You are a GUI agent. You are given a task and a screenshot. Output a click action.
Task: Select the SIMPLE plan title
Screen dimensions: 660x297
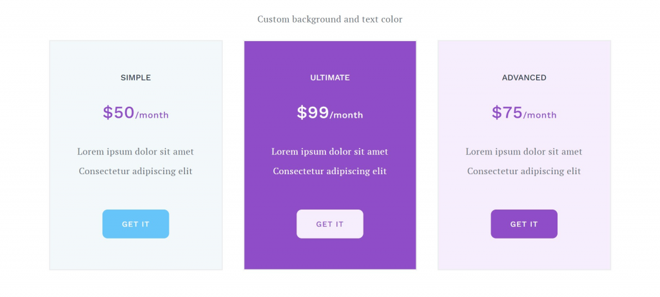tap(135, 78)
